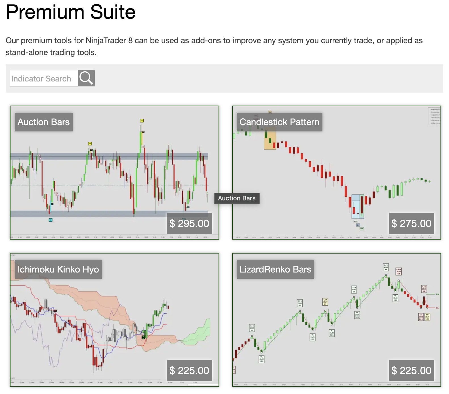The width and height of the screenshot is (449, 394).
Task: Open the Auction Bars title label
Action: tap(44, 122)
